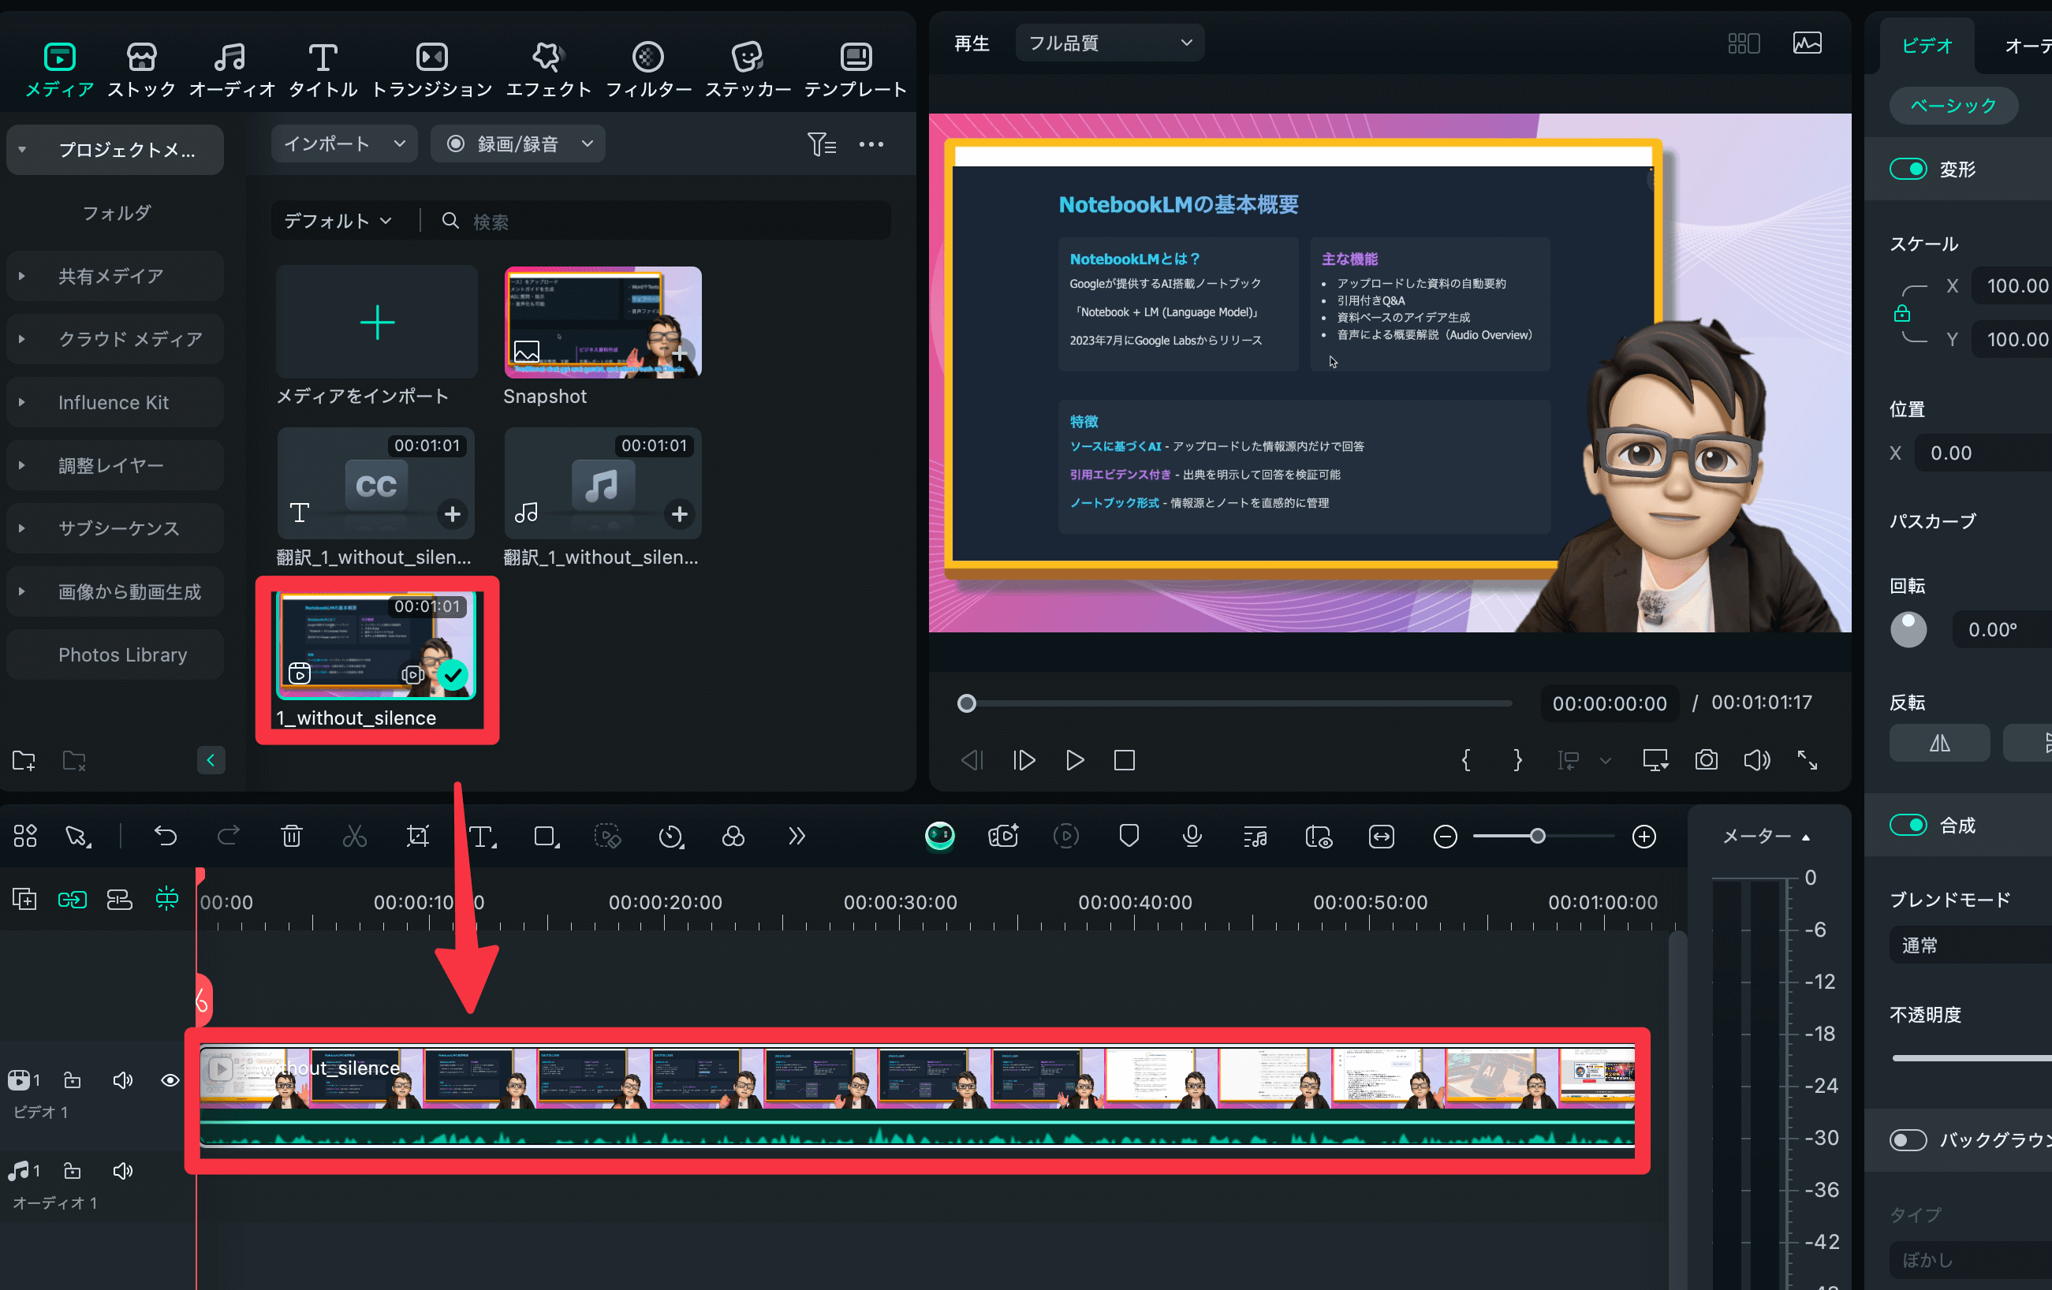Select the crop tool in timeline toolbar
This screenshot has width=2052, height=1290.
(x=417, y=836)
